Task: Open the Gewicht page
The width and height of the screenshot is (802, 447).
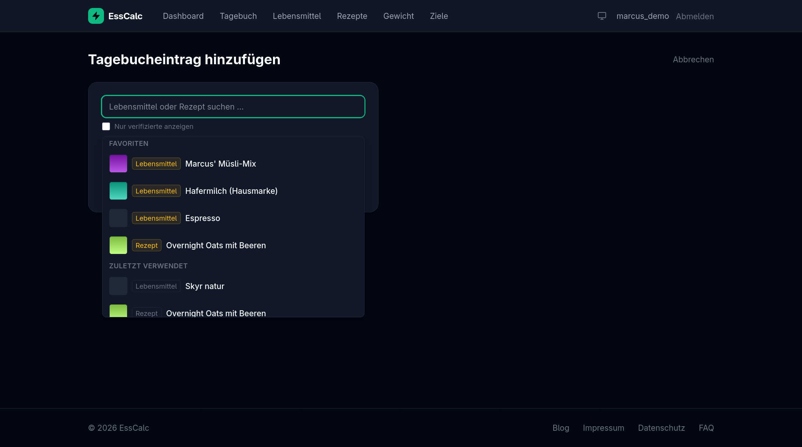Action: 399,16
